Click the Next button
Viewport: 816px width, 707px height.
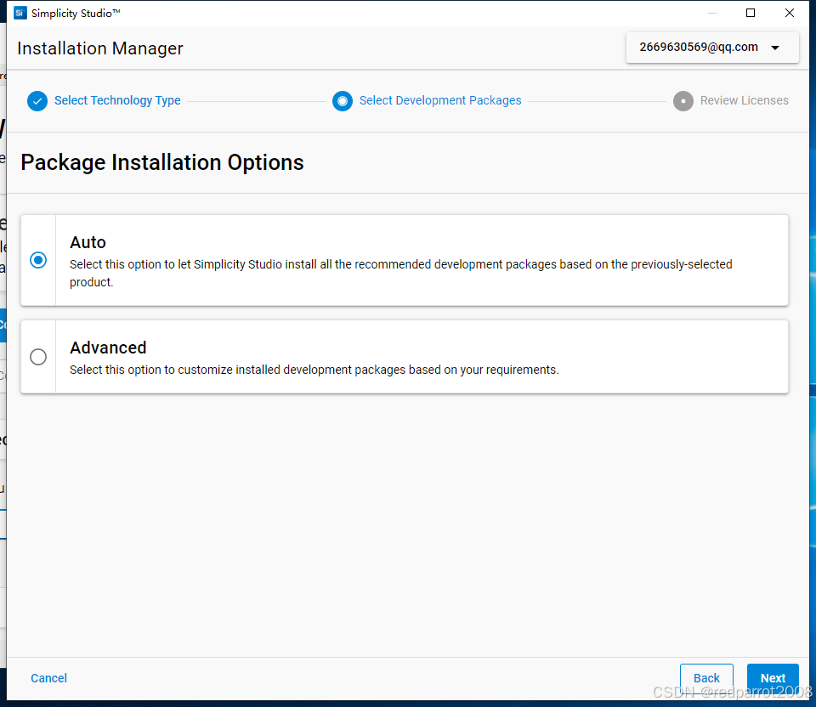click(x=773, y=678)
